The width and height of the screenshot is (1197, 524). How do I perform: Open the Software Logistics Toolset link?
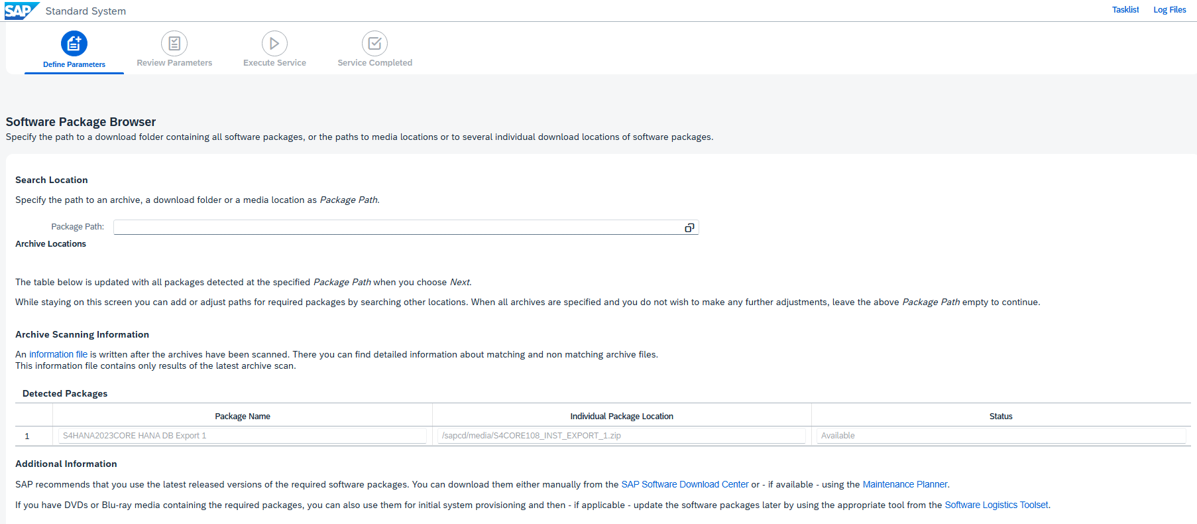(996, 505)
